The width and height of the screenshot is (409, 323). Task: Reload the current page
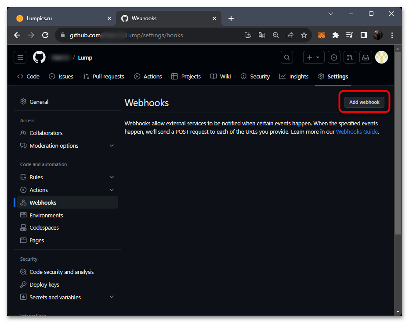[x=45, y=35]
